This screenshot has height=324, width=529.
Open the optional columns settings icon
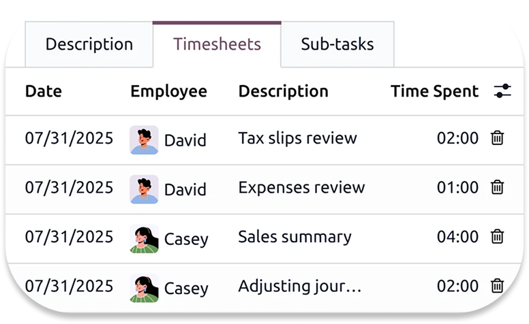point(502,91)
